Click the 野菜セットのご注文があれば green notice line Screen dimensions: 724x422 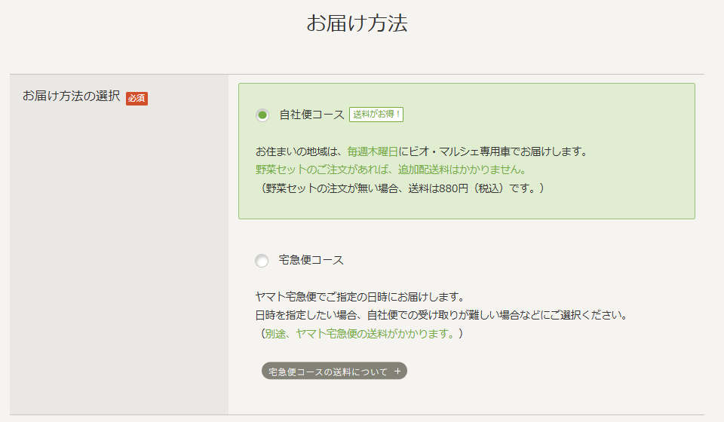coord(391,170)
